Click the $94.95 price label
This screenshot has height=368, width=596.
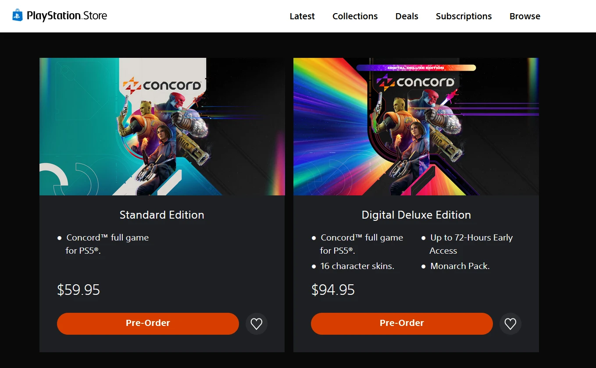click(333, 290)
